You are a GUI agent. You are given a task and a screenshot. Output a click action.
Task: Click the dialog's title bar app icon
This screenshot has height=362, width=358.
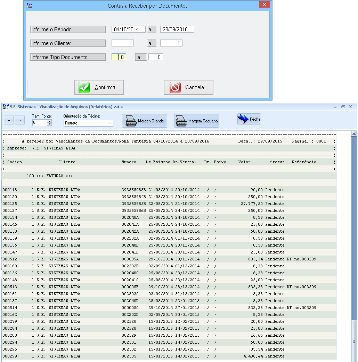click(30, 6)
